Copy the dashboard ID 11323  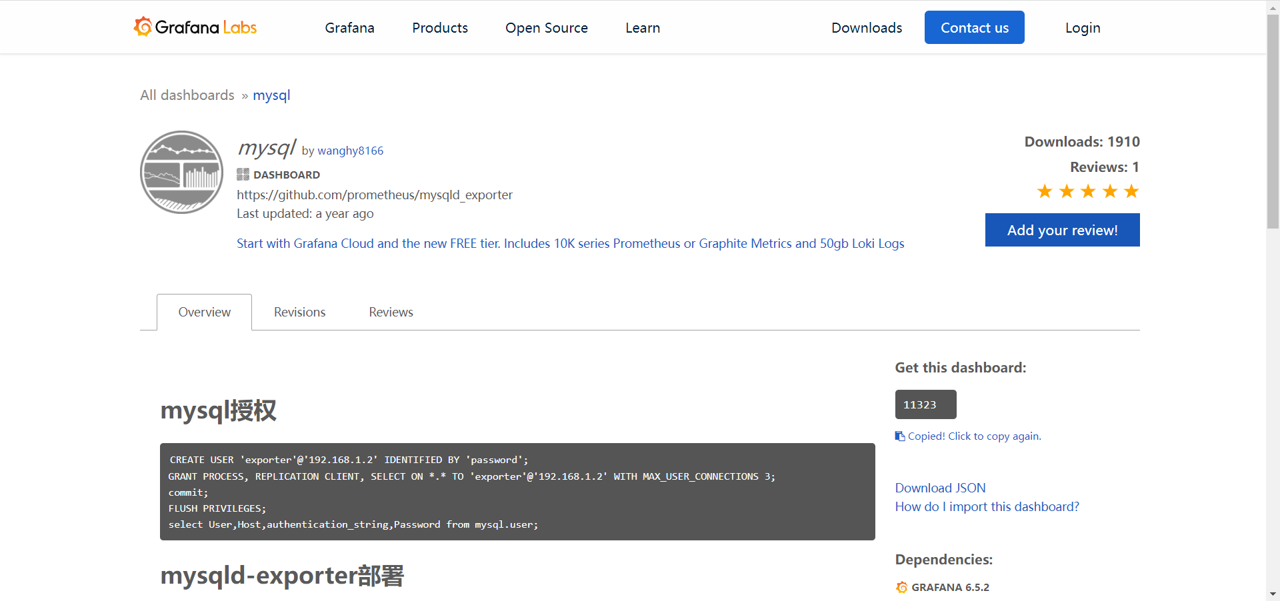coord(926,404)
